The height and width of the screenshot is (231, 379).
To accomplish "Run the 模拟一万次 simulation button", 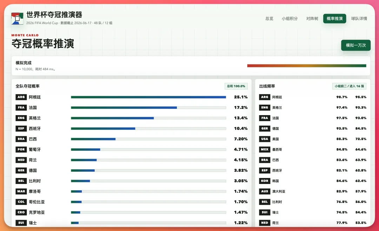I will 355,45.
